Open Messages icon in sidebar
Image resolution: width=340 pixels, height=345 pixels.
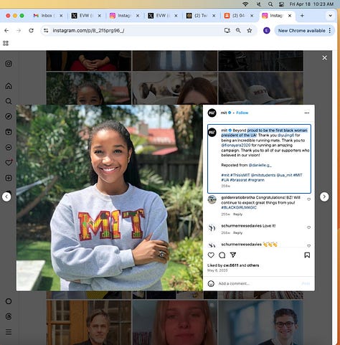(x=9, y=147)
